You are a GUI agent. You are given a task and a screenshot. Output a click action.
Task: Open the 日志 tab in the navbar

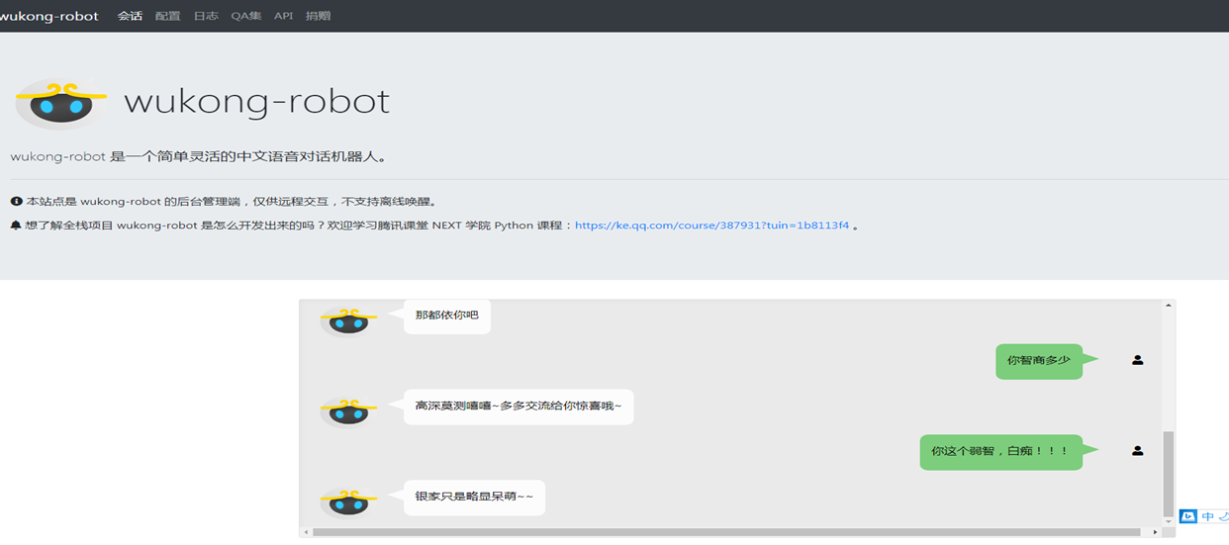tap(206, 16)
